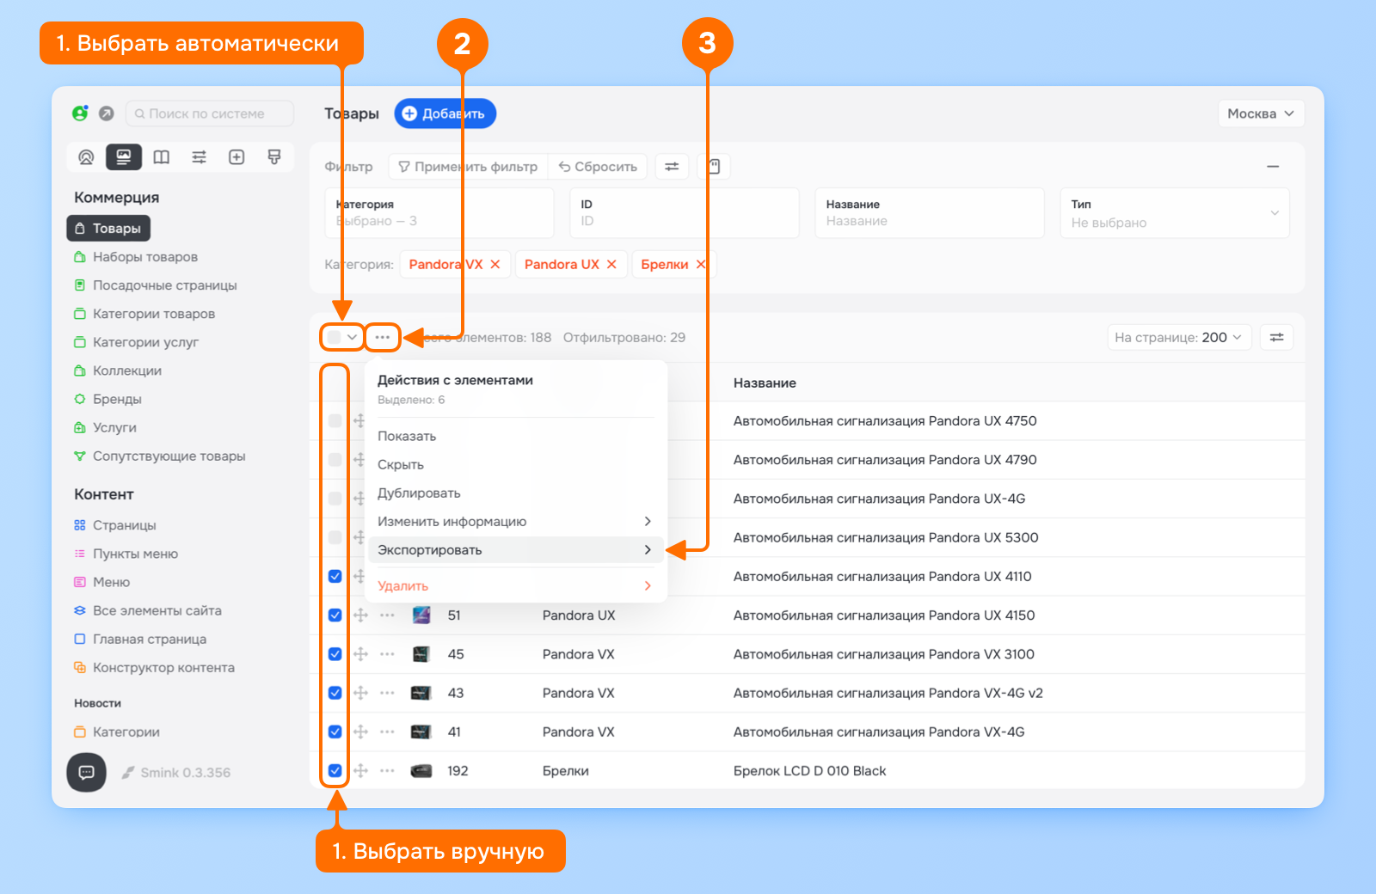
Task: Focus the Поиск по системе search field
Action: pos(210,113)
